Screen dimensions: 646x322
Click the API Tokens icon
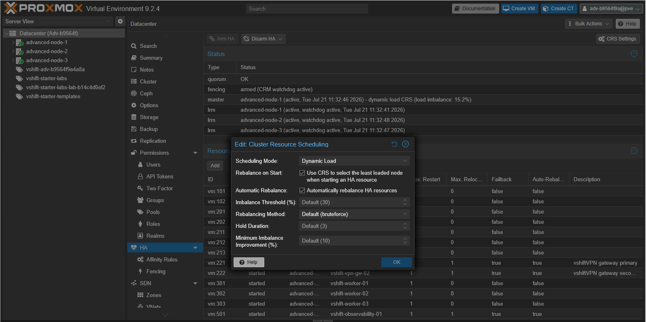[x=140, y=177]
